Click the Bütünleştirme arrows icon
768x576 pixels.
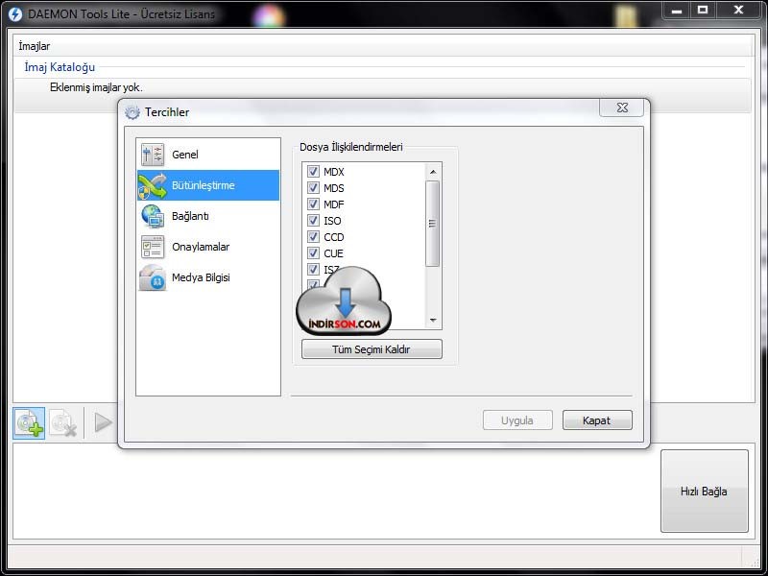(153, 185)
